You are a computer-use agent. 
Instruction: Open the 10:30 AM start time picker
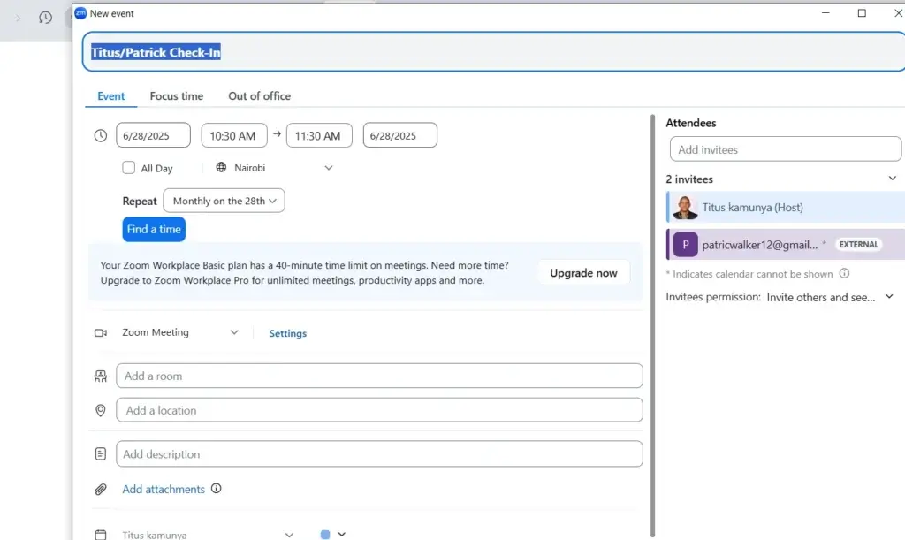pos(233,135)
